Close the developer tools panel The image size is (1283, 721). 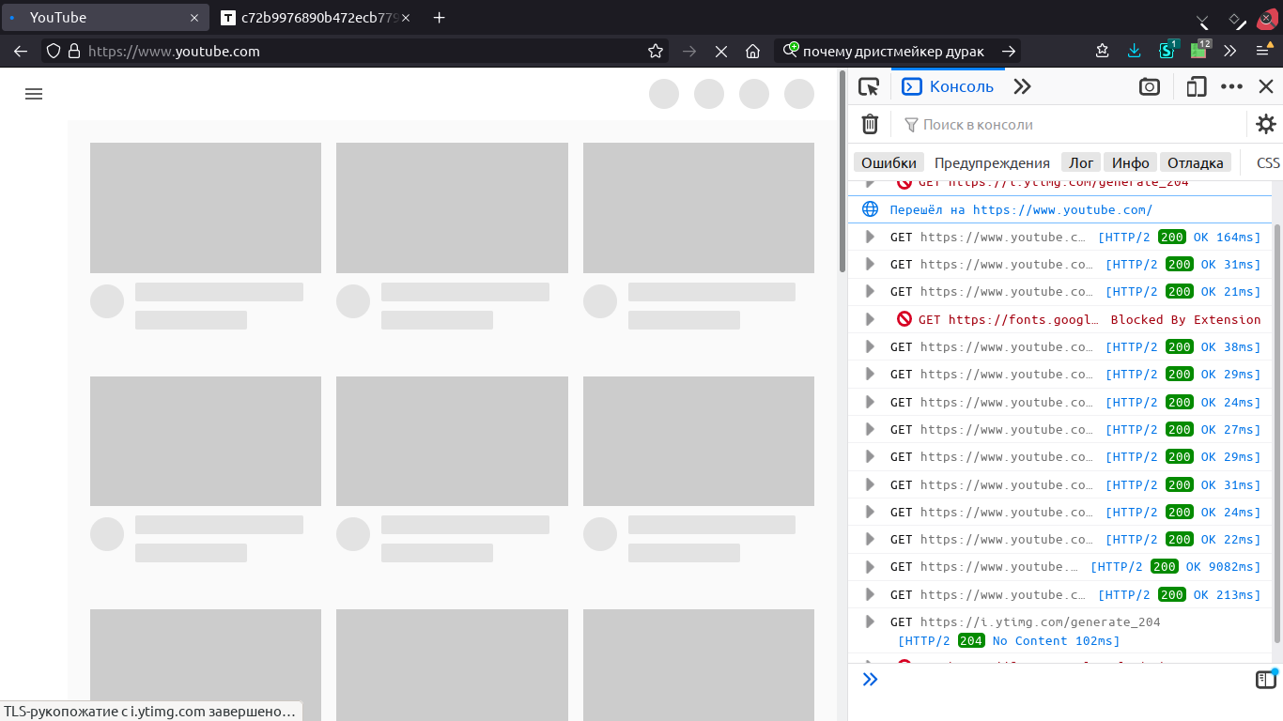(x=1266, y=87)
